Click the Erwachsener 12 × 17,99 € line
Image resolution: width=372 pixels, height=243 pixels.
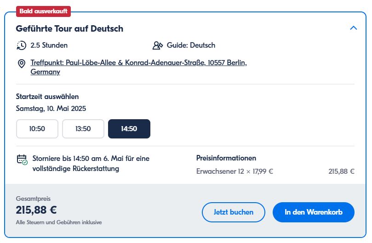(235, 171)
